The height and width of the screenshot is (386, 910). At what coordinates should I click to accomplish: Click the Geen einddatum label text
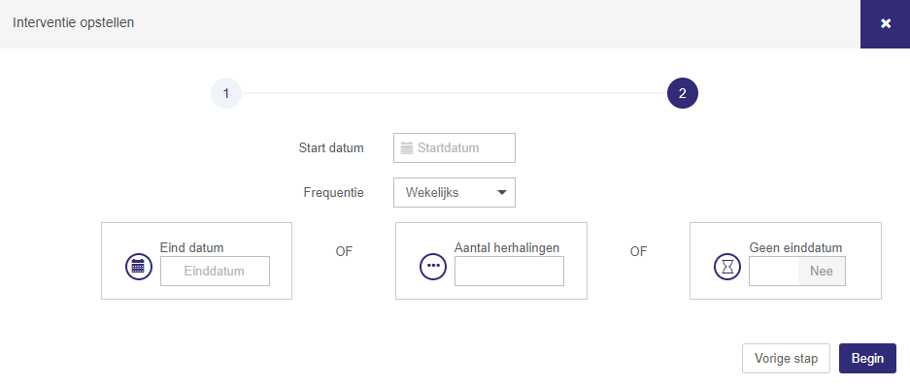pos(795,248)
